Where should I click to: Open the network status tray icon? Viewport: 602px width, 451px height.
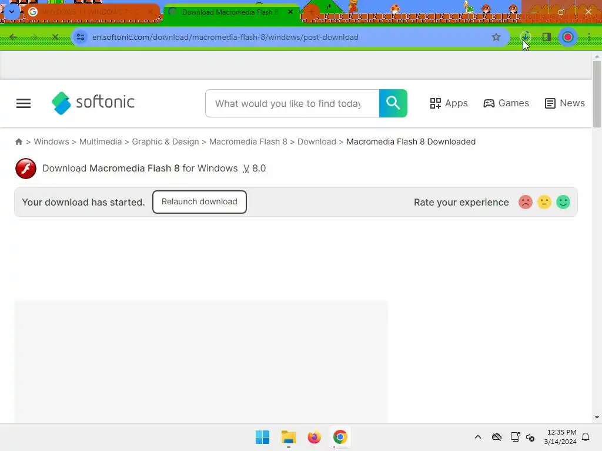coord(515,437)
